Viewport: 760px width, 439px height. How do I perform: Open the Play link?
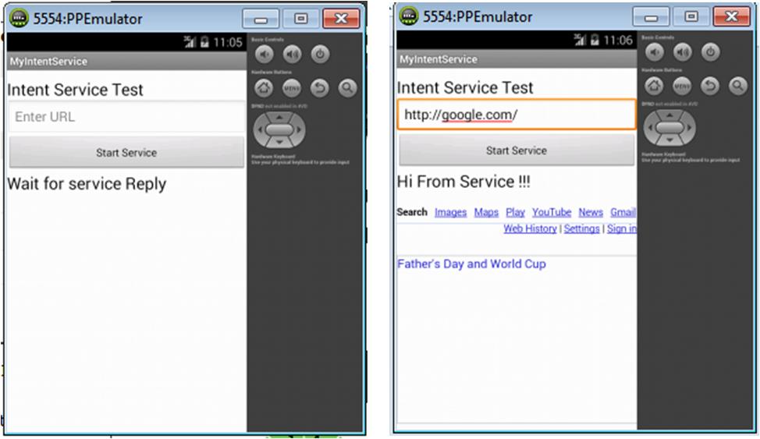(515, 212)
